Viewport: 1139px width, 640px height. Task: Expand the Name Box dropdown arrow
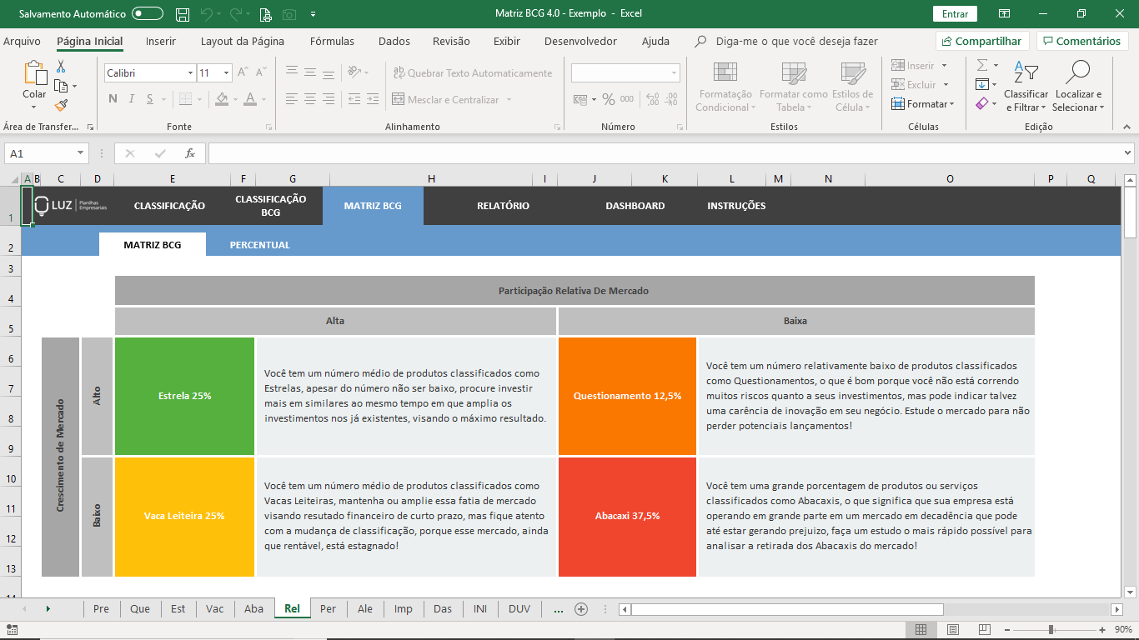point(81,153)
